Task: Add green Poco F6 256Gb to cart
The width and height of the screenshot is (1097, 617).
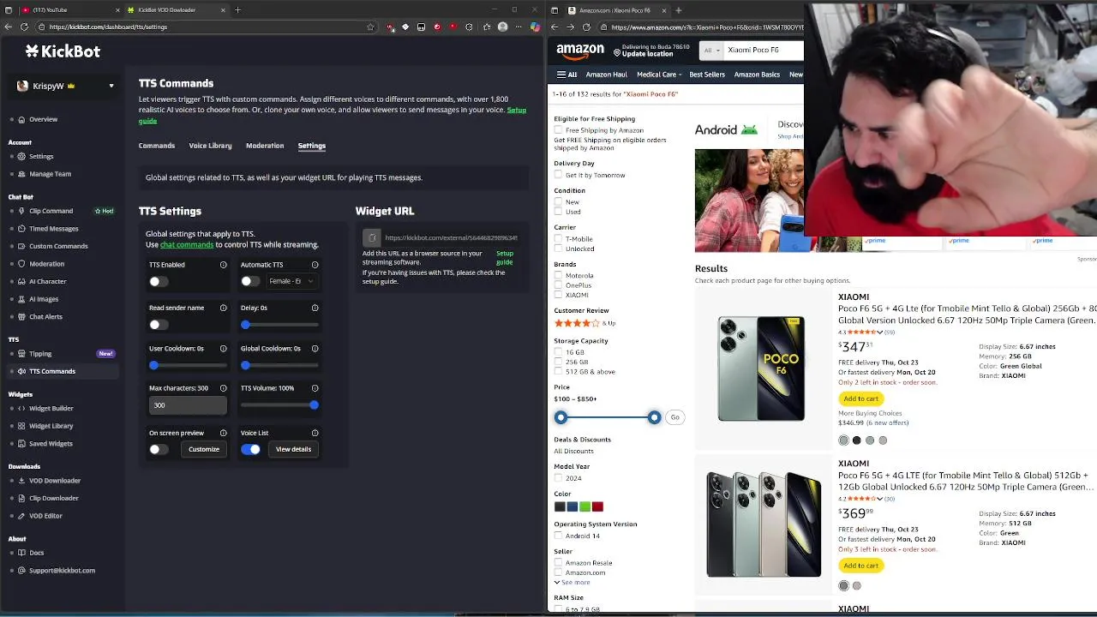Action: tap(860, 398)
